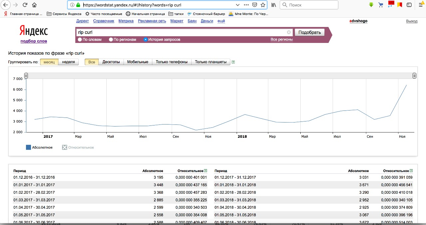Bookmark this page with the star icon
Image resolution: width=426 pixels, height=225 pixels.
point(263,5)
